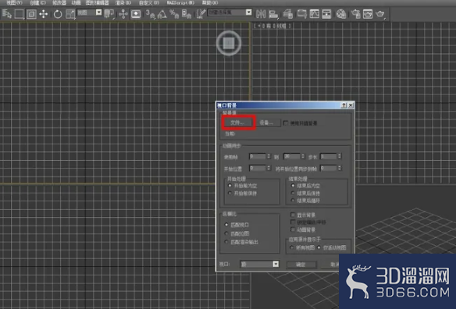The width and height of the screenshot is (456, 309).
Task: Select the 匹配渲染输出 radio button
Action: [226, 242]
